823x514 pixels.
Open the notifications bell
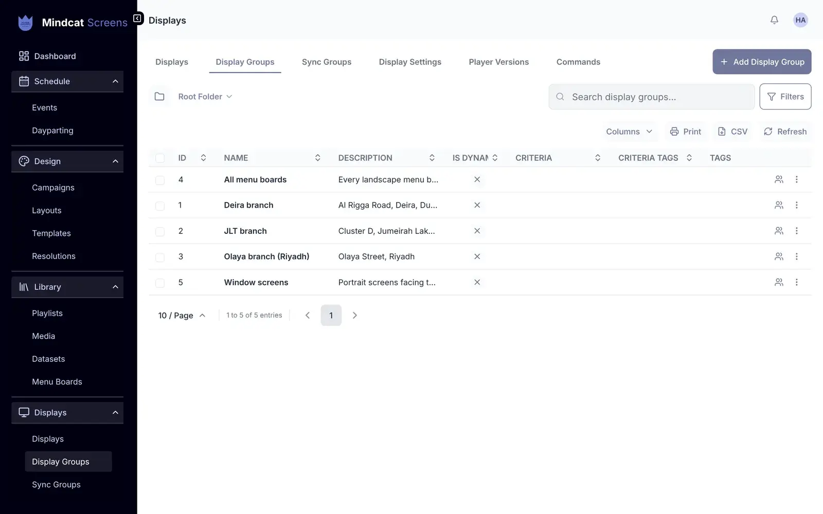pyautogui.click(x=774, y=20)
